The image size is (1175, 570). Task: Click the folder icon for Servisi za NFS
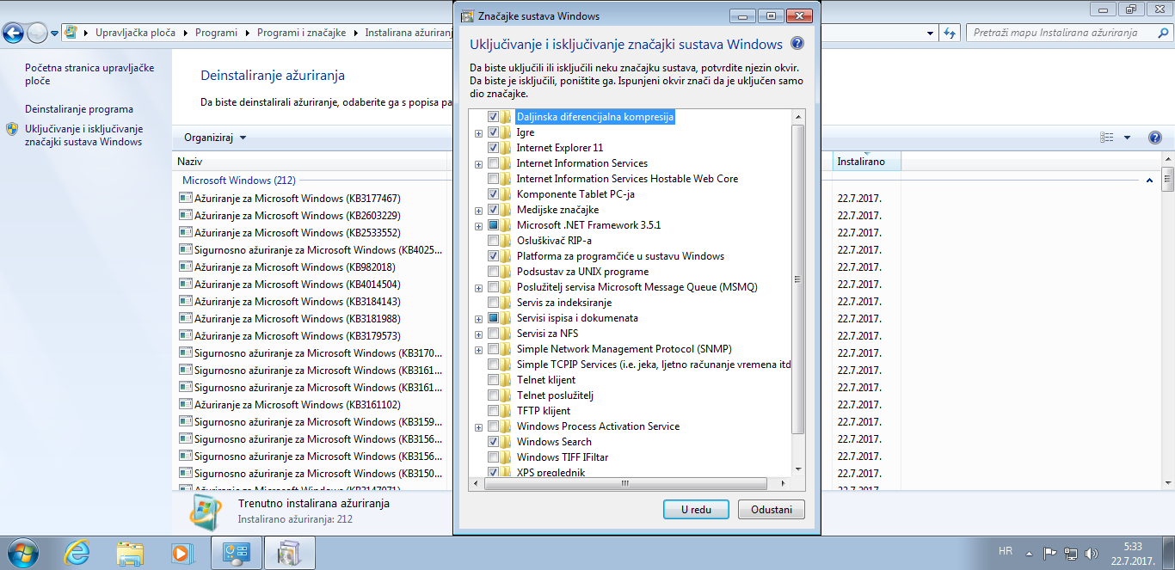tap(506, 334)
